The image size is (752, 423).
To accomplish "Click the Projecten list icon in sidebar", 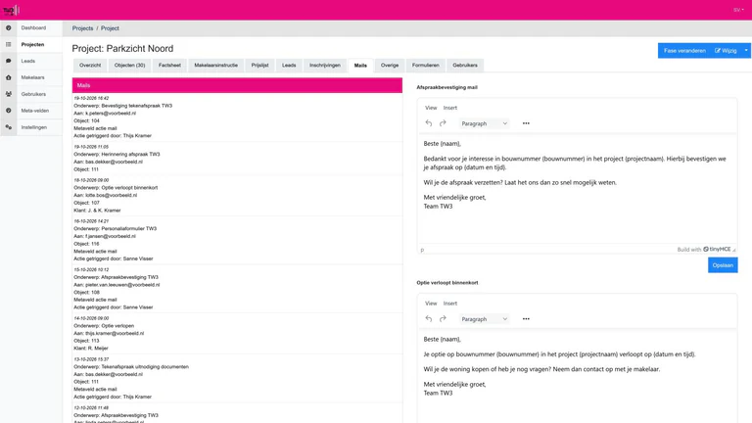I will (8, 45).
